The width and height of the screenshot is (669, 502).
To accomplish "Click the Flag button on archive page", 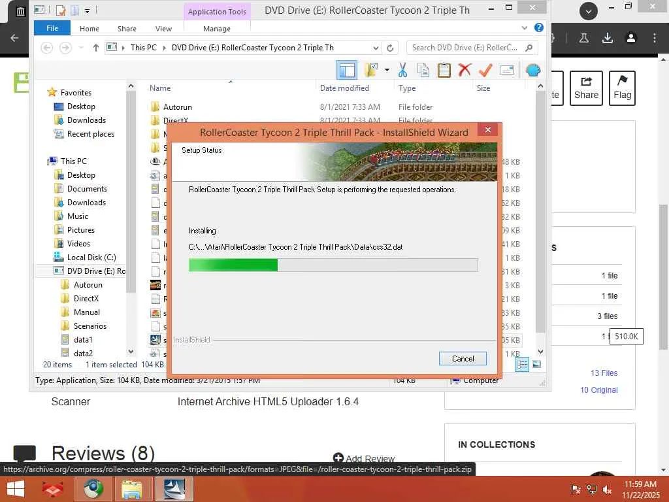I will [x=622, y=88].
